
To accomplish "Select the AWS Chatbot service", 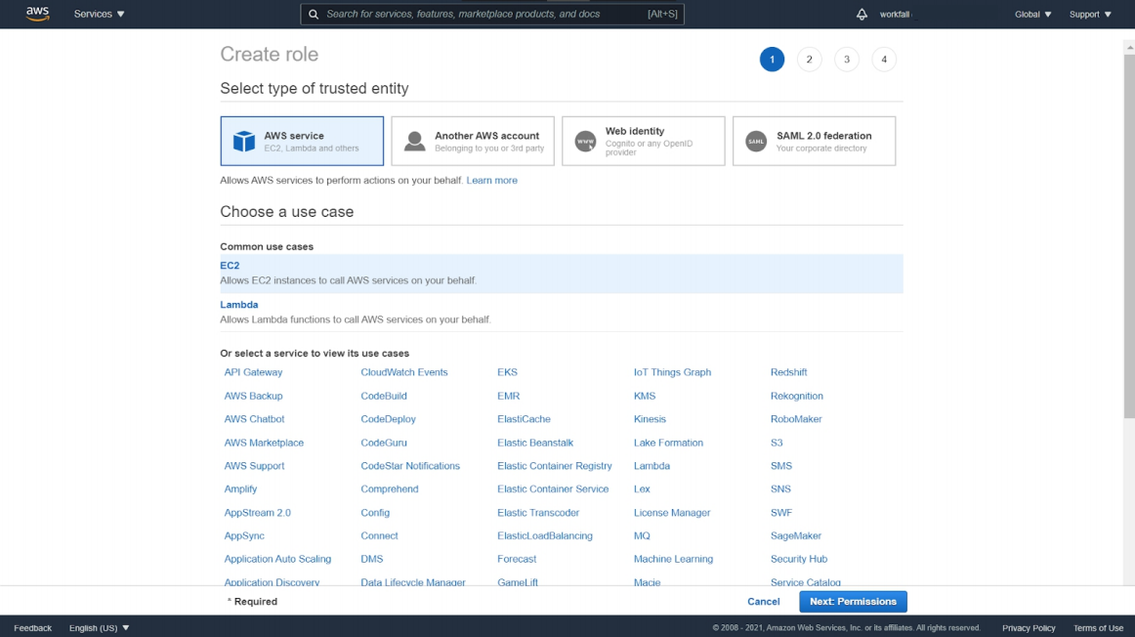I will pyautogui.click(x=254, y=419).
